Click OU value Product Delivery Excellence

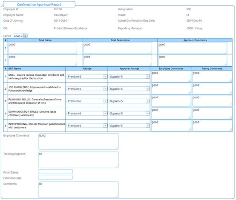(x=70, y=28)
